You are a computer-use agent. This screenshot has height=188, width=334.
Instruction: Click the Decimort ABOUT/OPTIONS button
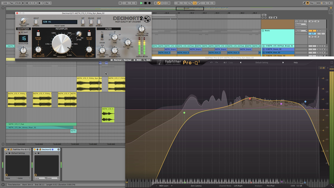click(x=36, y=22)
